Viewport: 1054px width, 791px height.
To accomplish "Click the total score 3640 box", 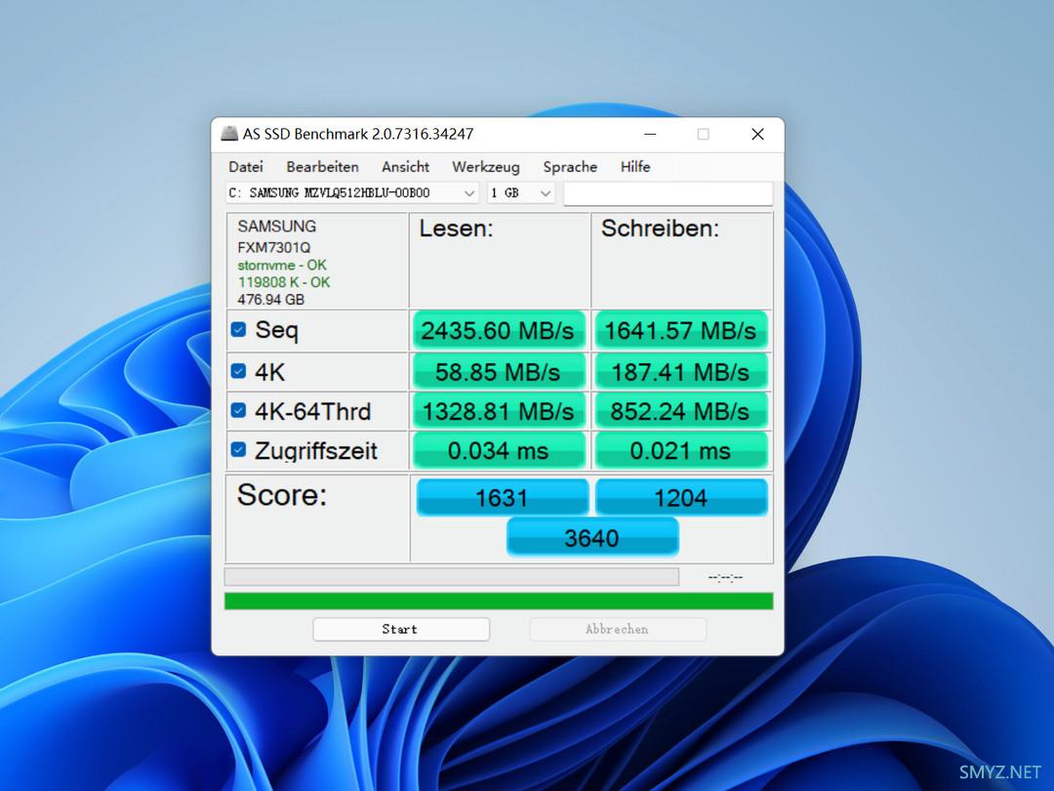I will click(591, 538).
